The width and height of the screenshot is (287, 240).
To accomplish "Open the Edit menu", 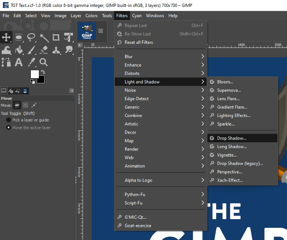I will [17, 16].
